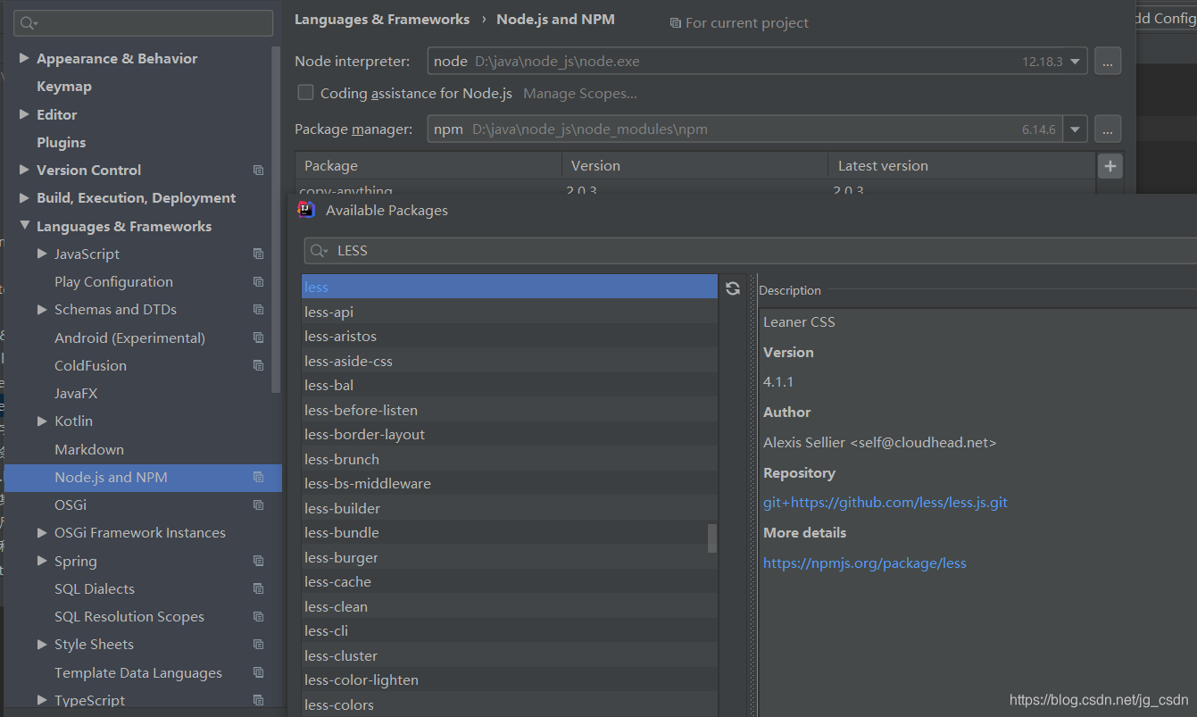Click the project-level icon beside OSGi
The image size is (1197, 717).
(x=258, y=505)
